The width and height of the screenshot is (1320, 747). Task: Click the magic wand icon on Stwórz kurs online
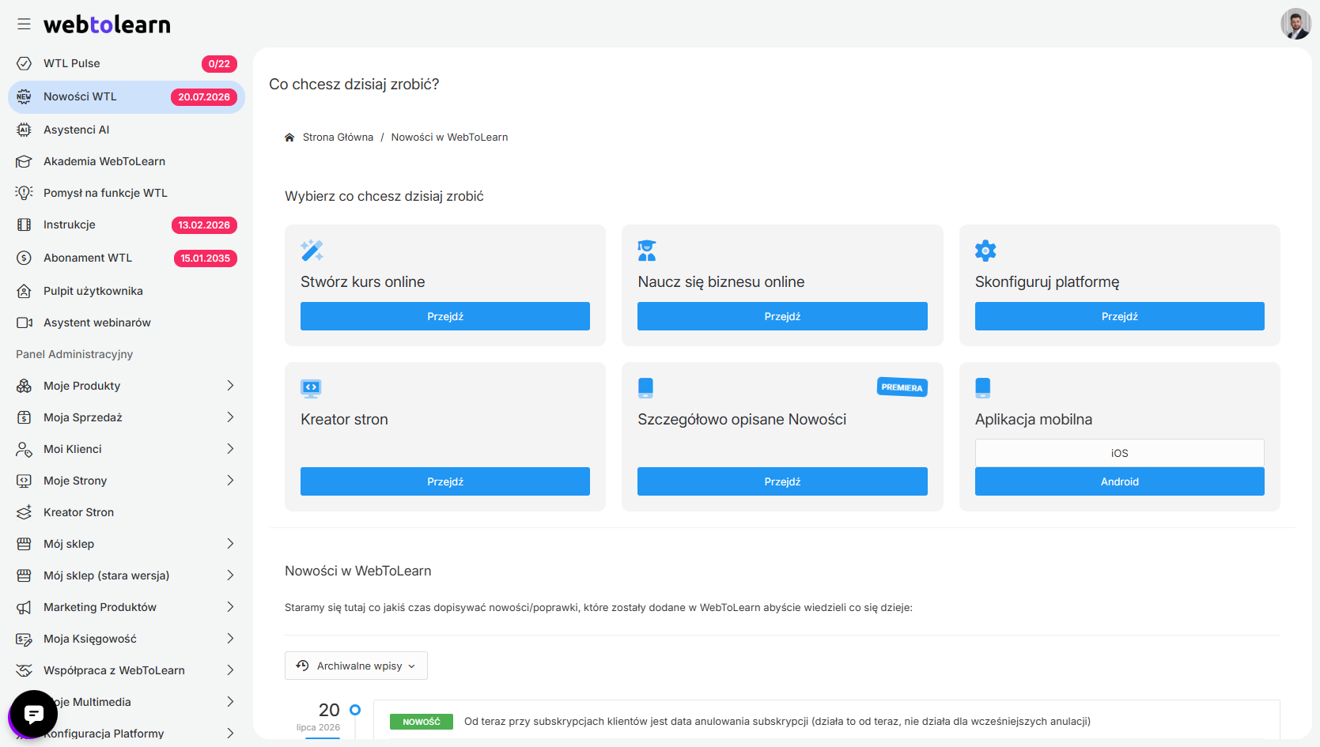pos(312,251)
